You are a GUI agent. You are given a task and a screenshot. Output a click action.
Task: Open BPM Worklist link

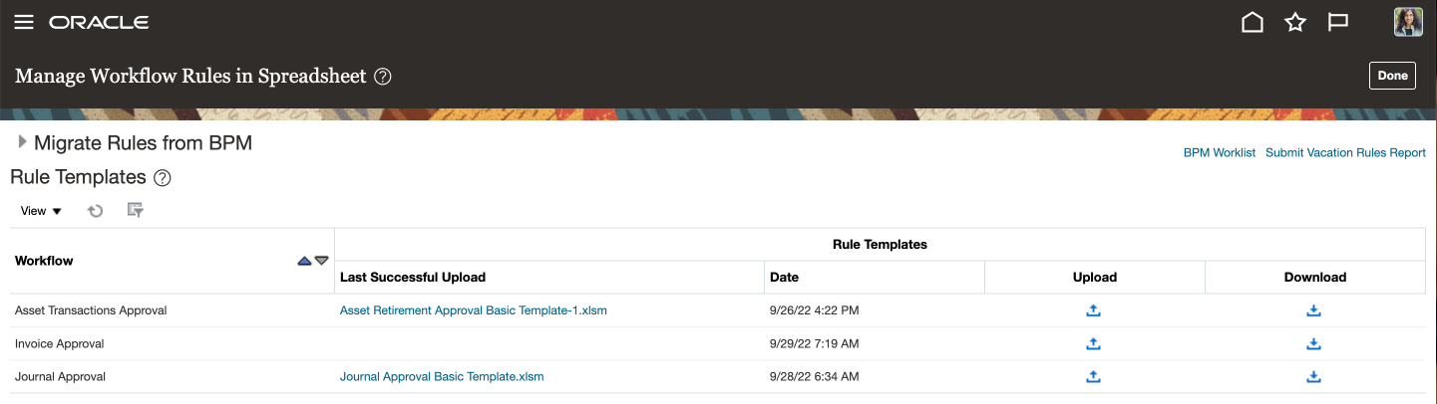coord(1219,153)
